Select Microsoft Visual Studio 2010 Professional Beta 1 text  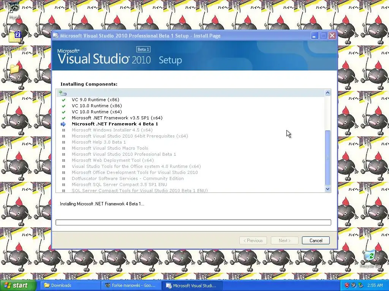coord(124,154)
